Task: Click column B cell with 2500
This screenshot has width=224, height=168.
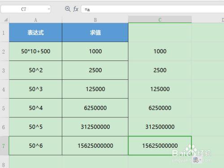Action: (95, 70)
